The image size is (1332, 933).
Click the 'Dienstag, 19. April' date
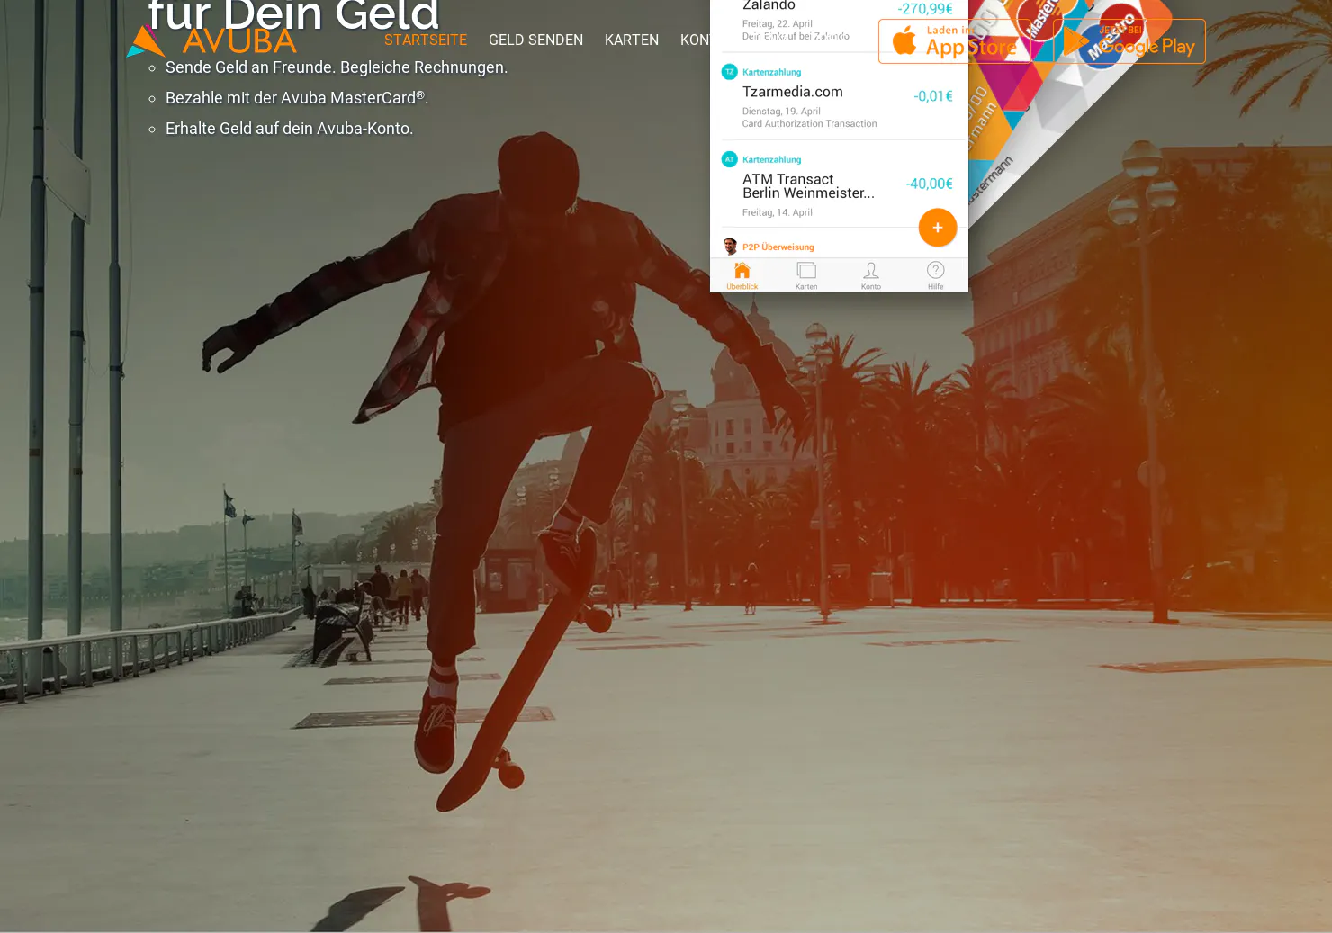pyautogui.click(x=781, y=112)
